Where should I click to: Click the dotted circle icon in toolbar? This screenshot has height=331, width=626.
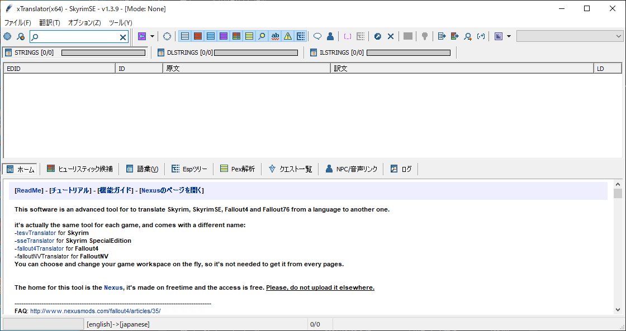pos(167,37)
